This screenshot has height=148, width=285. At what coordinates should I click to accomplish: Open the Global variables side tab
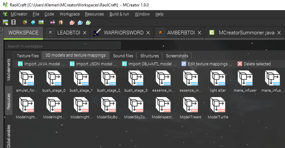pos(8,136)
